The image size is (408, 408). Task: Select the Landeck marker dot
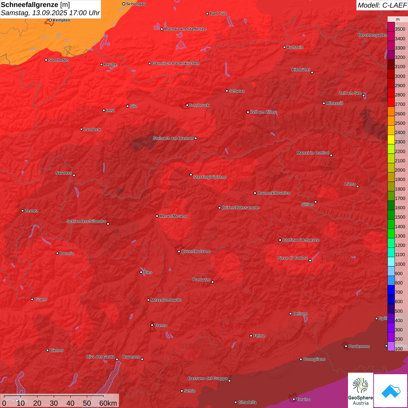point(81,129)
